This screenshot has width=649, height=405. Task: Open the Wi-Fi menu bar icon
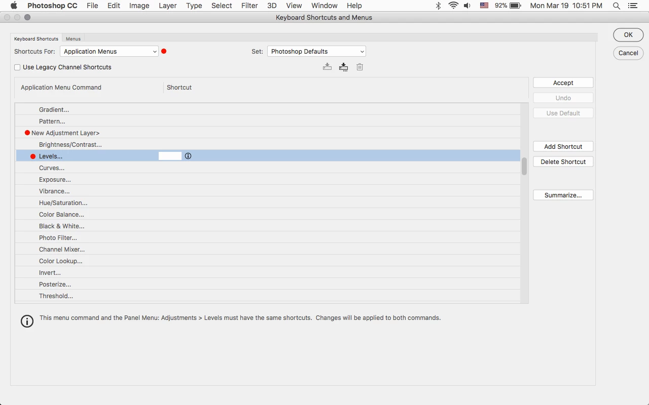point(453,6)
